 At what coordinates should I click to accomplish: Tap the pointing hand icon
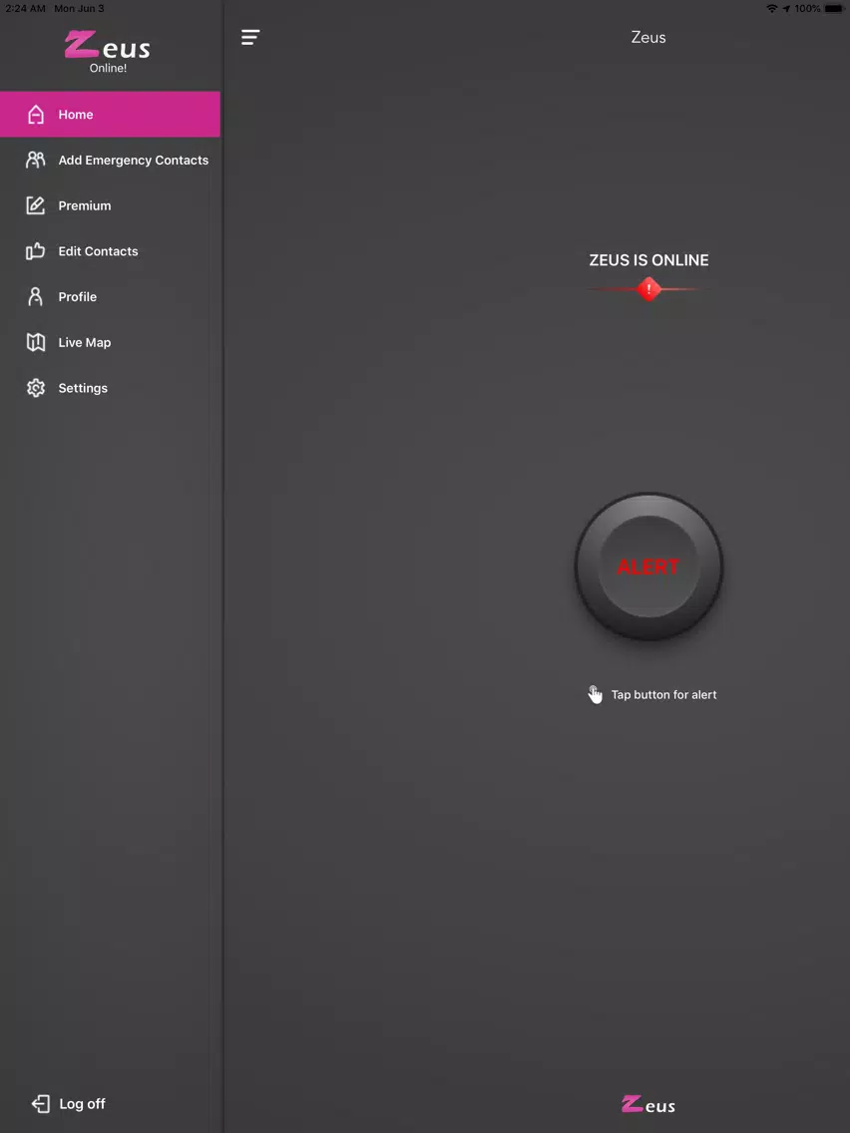[x=595, y=694]
